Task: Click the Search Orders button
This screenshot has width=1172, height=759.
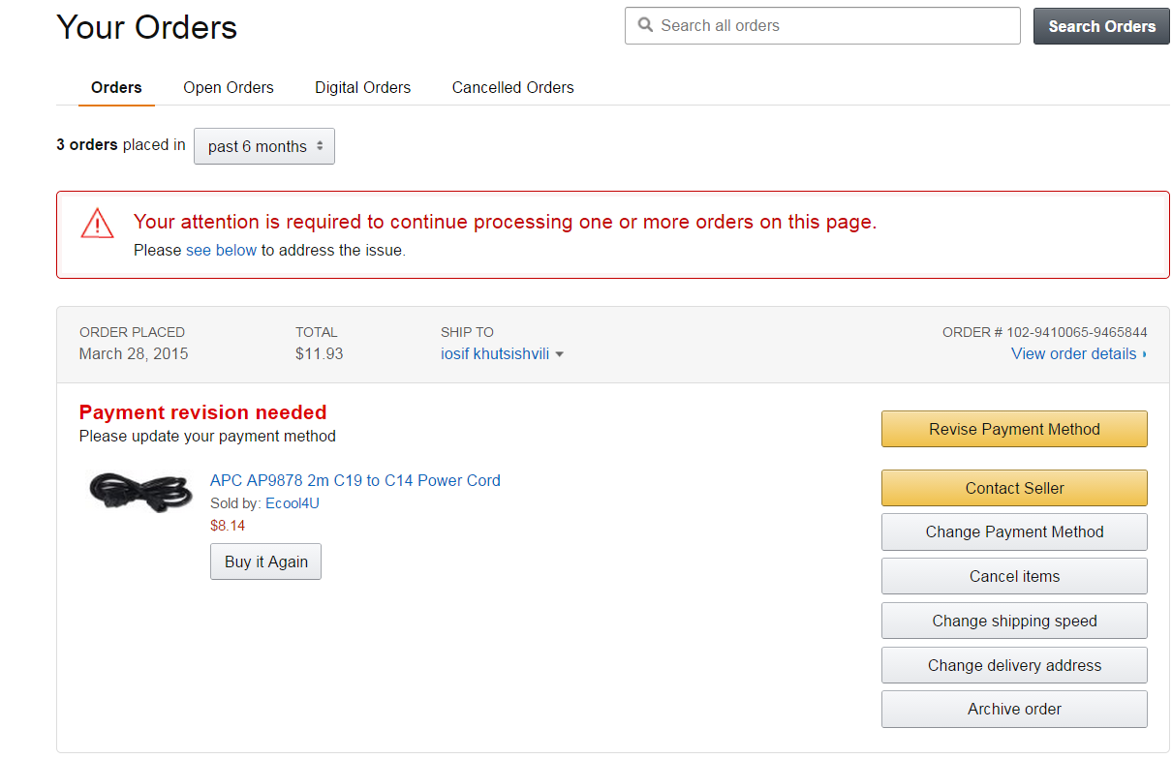Action: 1101,26
